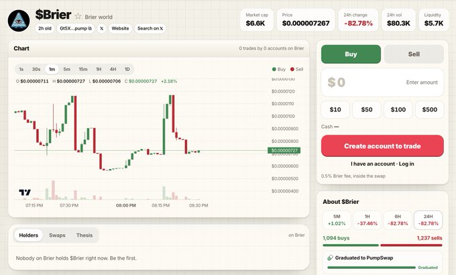The height and width of the screenshot is (275, 456).
Task: Select the 1D chart interval
Action: (127, 69)
